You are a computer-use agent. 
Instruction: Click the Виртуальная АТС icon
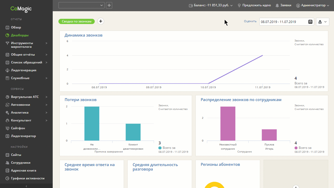(7, 97)
